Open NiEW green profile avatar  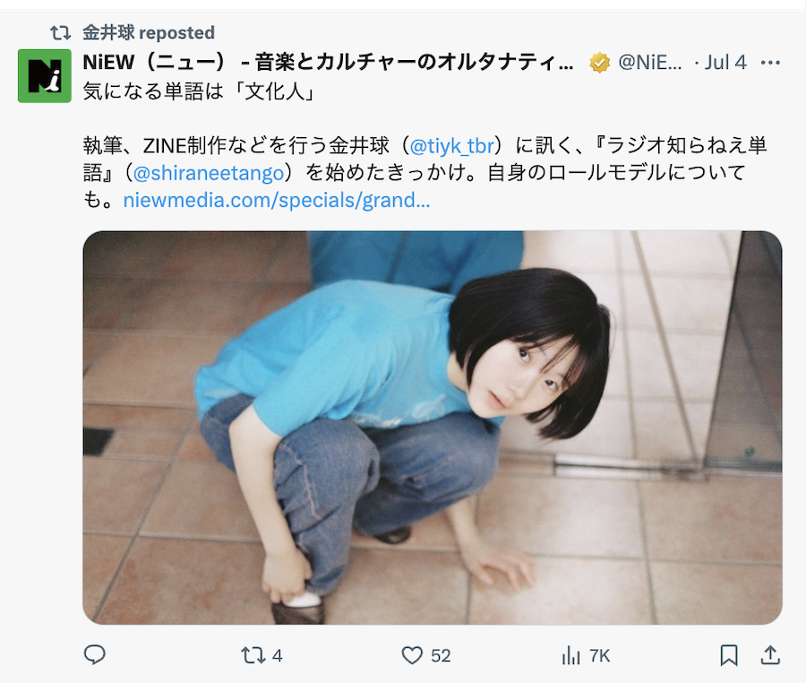click(x=45, y=76)
